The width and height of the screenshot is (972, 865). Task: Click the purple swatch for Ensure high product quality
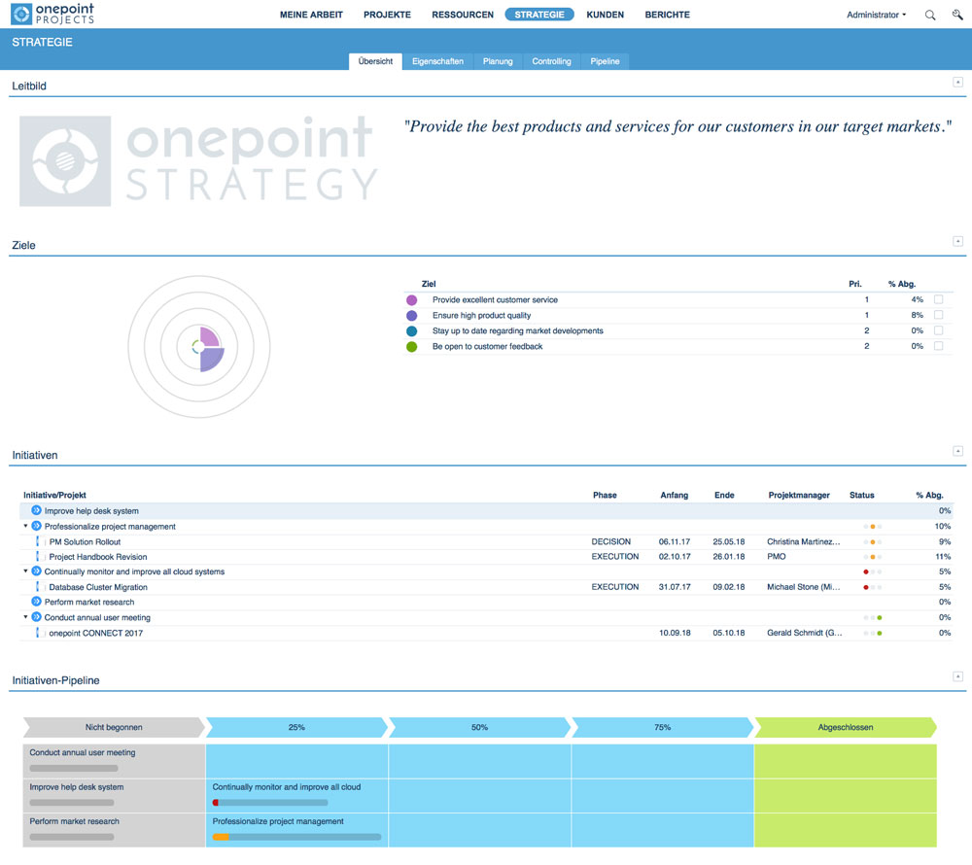(412, 316)
